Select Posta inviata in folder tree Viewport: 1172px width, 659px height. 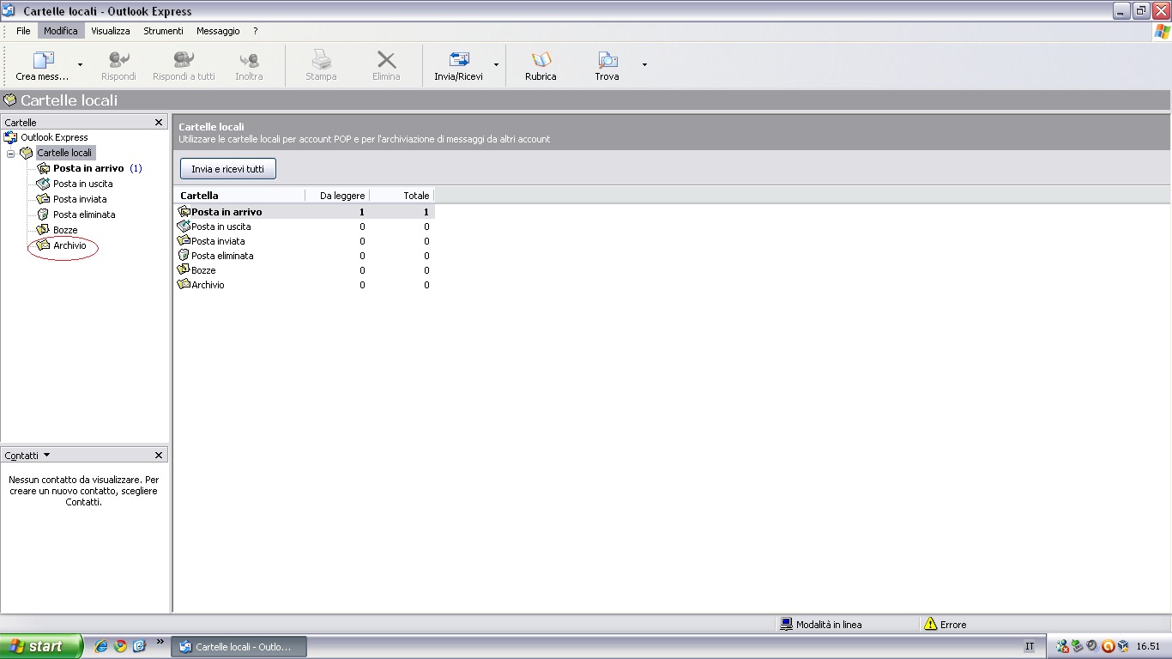click(80, 199)
